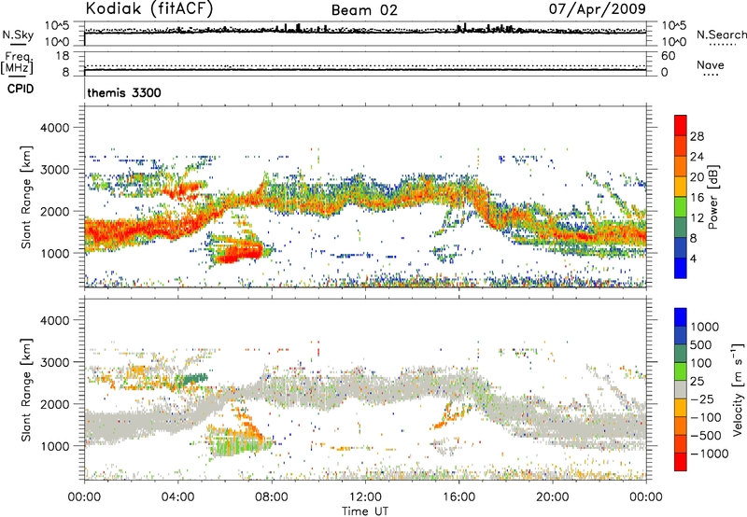Click the date '07/Apr/2009'
Screen dimensions: 747x517
tap(598, 8)
